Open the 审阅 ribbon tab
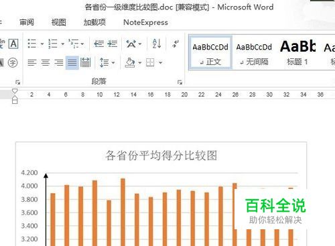 pyautogui.click(x=27, y=22)
